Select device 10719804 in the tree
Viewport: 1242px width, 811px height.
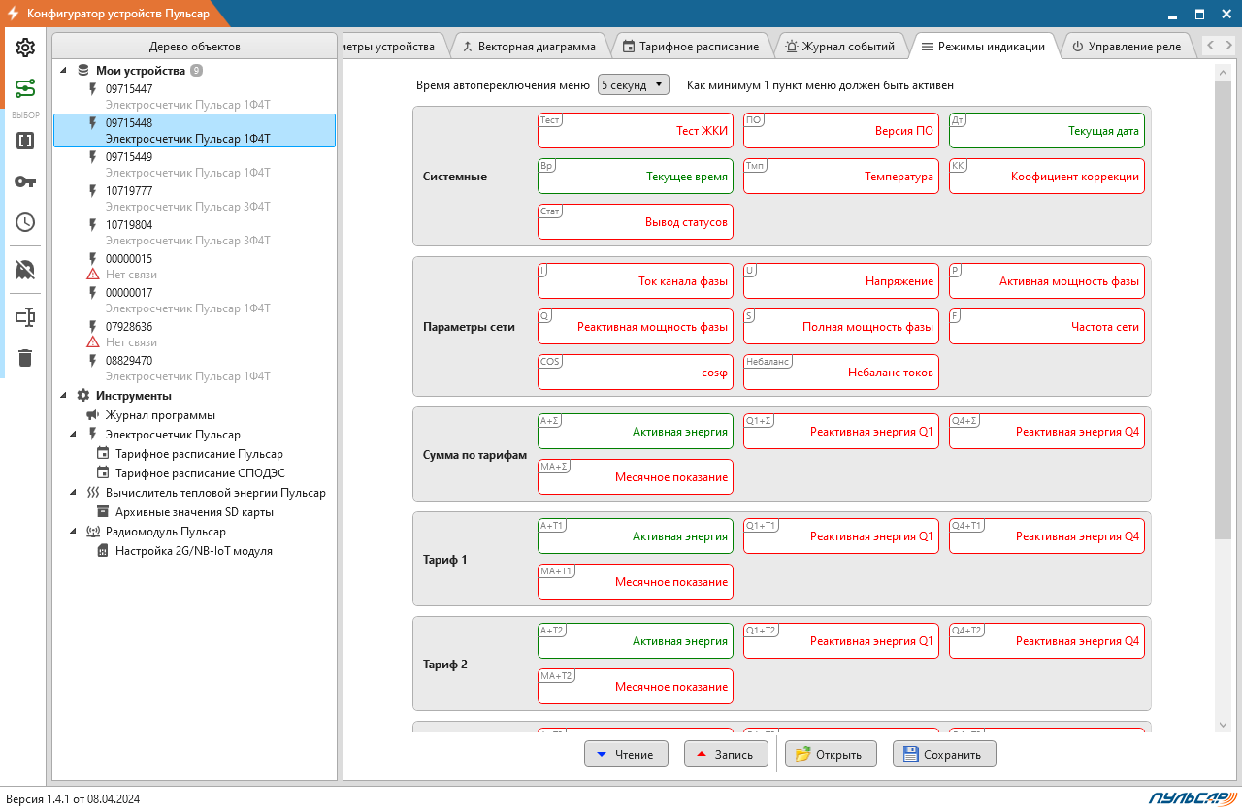[194, 233]
